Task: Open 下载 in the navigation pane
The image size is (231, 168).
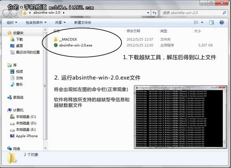Action: 17,39
